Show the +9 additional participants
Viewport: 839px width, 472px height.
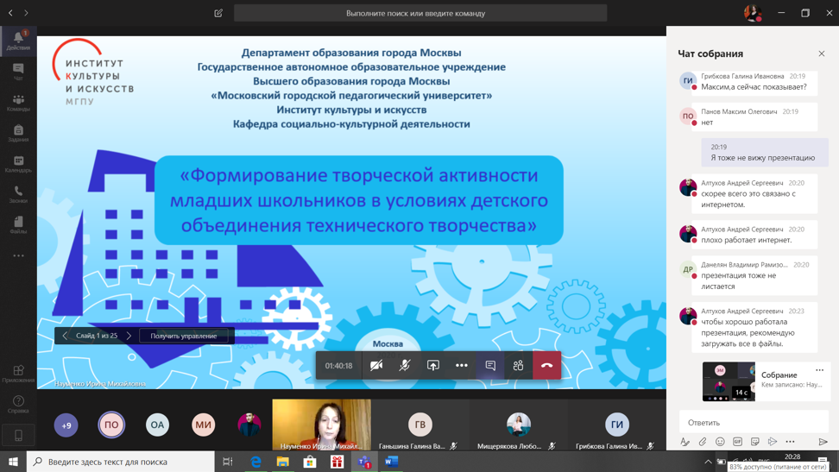pyautogui.click(x=66, y=425)
